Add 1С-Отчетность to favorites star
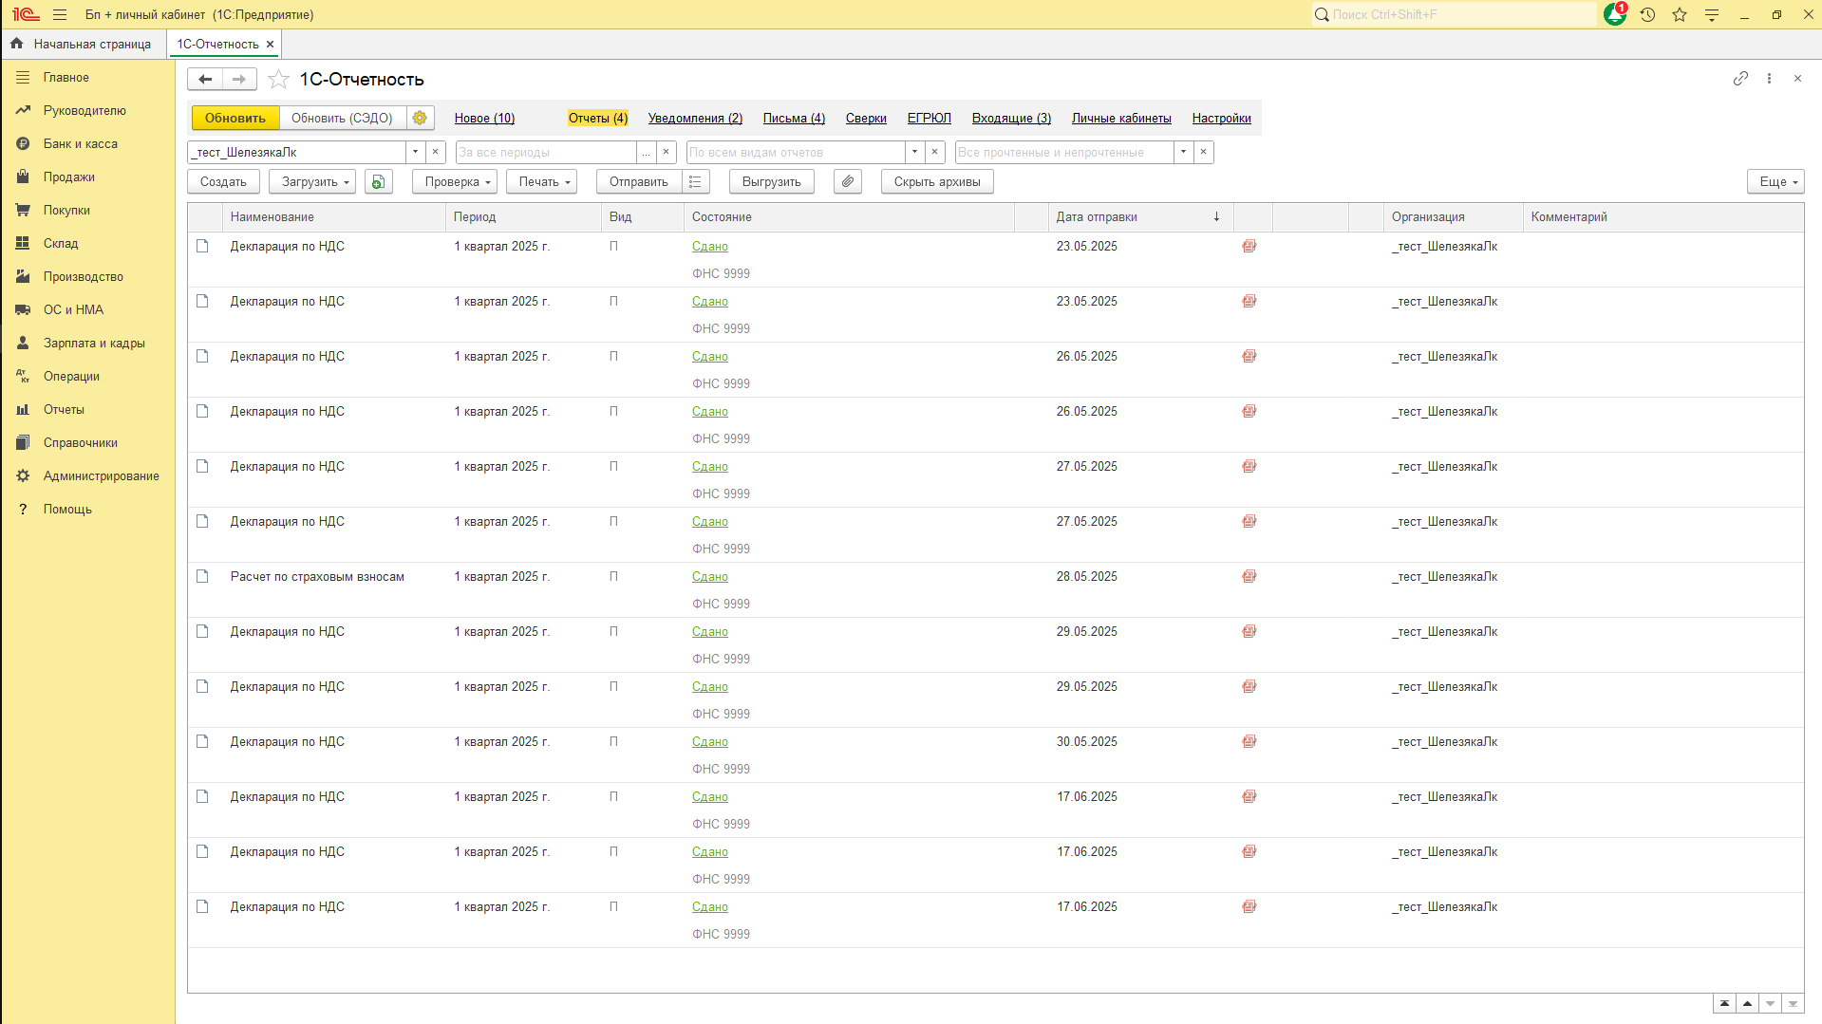 [278, 79]
